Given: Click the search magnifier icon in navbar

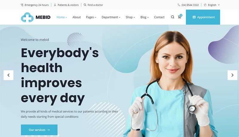Looking at the screenshot, I should [x=173, y=17].
